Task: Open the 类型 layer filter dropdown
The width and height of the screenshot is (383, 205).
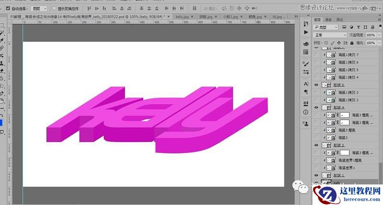Action: tap(326, 27)
